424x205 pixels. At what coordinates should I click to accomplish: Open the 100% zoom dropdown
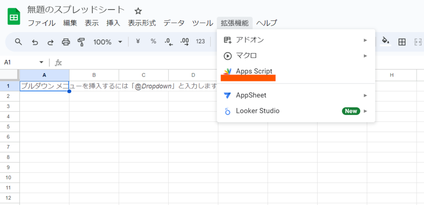point(108,42)
